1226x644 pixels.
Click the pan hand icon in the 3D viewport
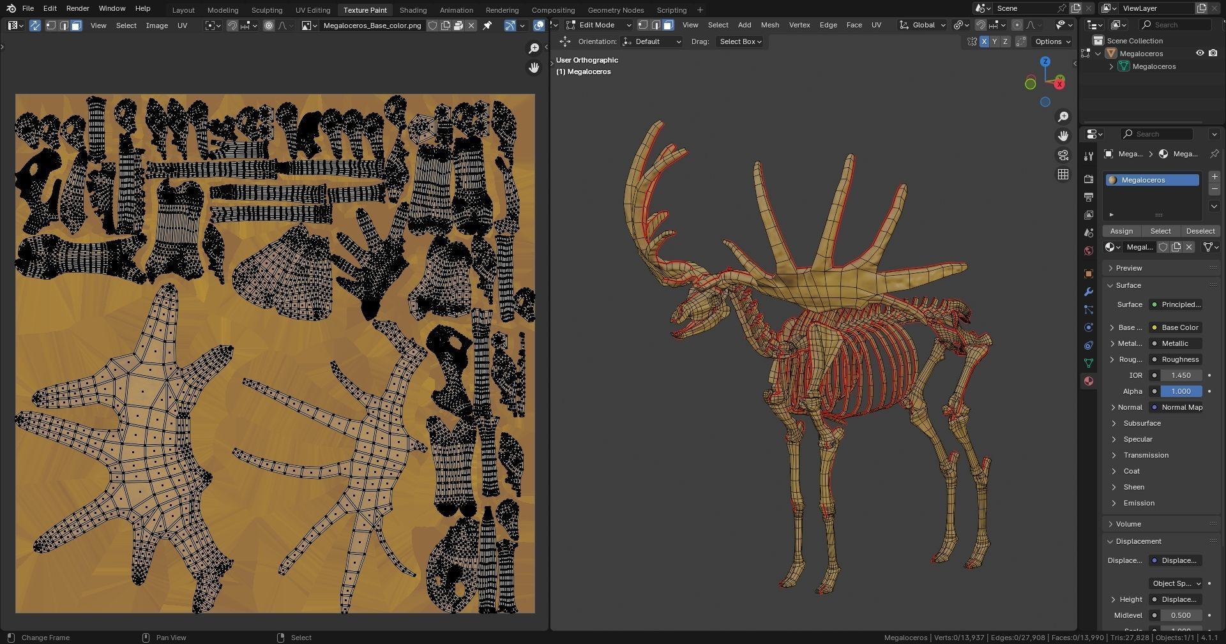pyautogui.click(x=1063, y=136)
